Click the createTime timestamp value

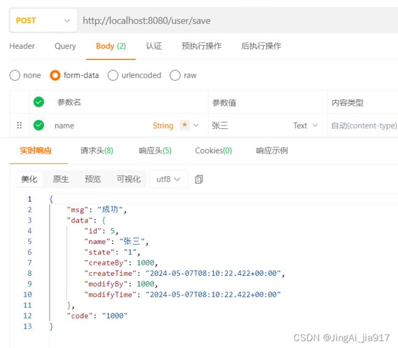pos(213,273)
